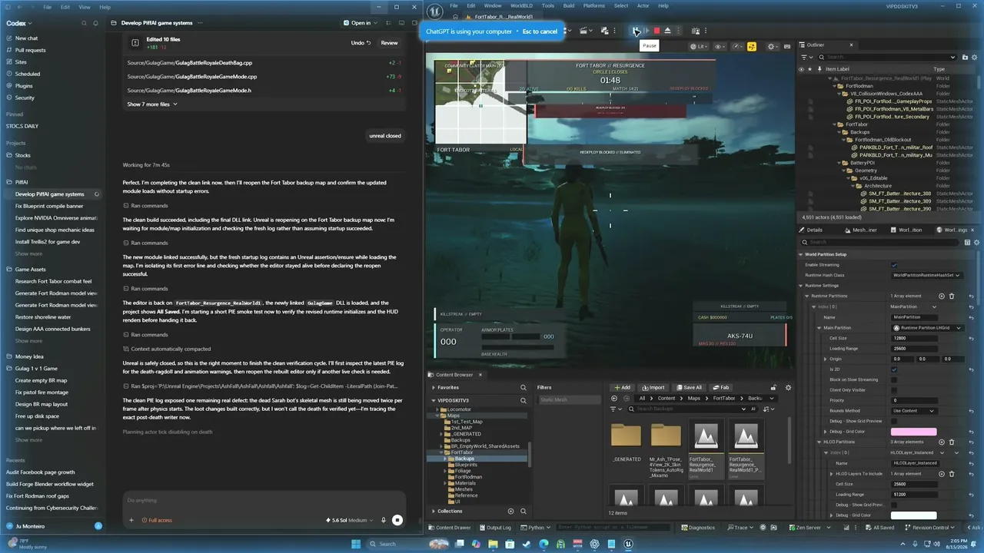Click the Cell Size 12800 field
This screenshot has height=553, width=984.
coord(914,338)
